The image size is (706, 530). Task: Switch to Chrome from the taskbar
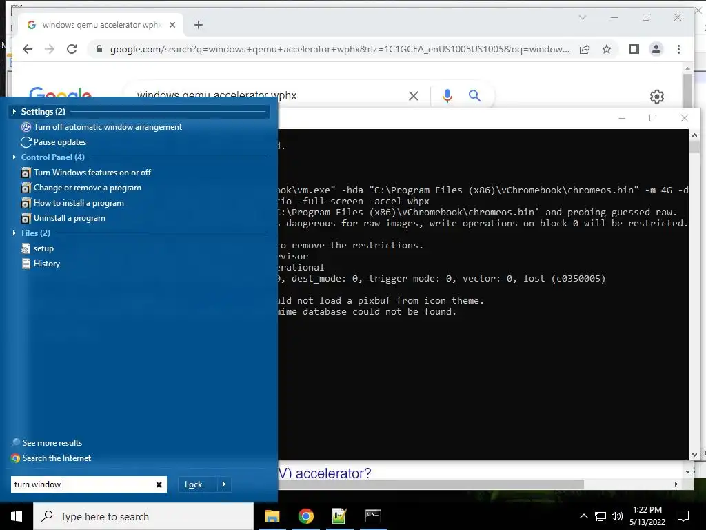coord(305,516)
